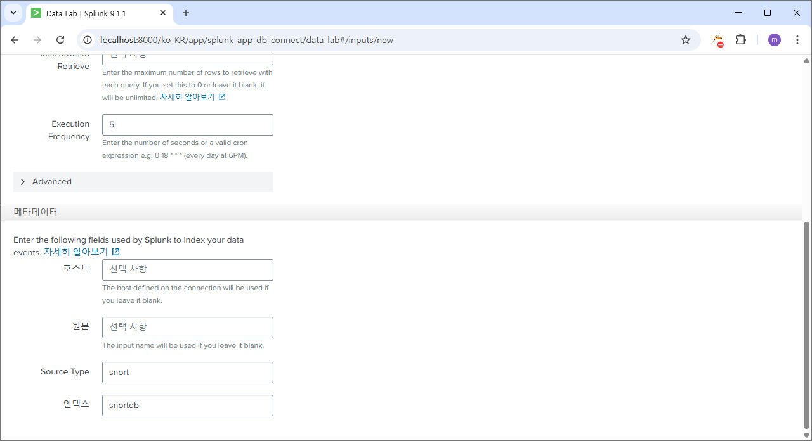Click the host connection help text
The height and width of the screenshot is (441, 812).
(x=185, y=294)
